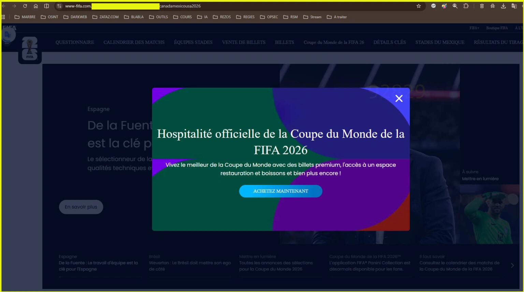Open DÉTAILS CLÉS navigation item
Image resolution: width=524 pixels, height=292 pixels.
click(390, 42)
